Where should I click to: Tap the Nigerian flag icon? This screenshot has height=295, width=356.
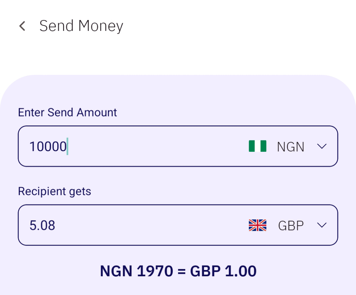[x=257, y=146]
